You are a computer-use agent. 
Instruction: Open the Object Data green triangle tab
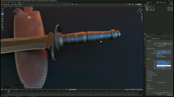point(145,61)
